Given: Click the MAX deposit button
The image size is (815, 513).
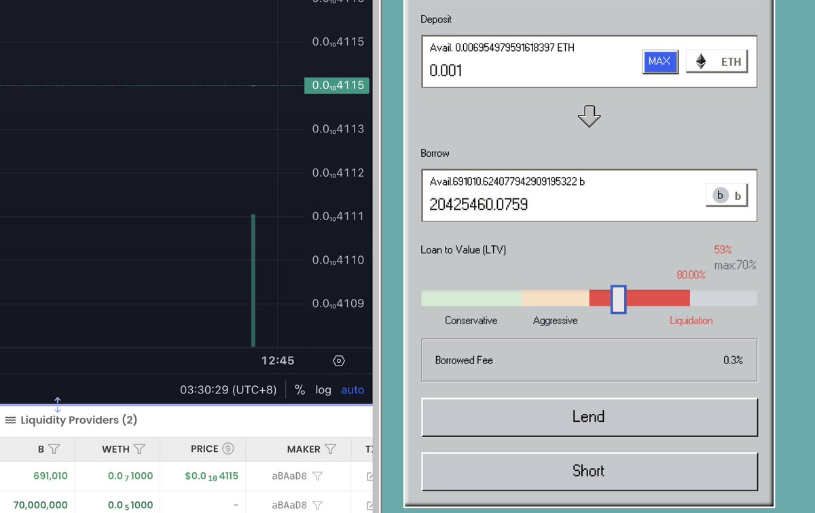Looking at the screenshot, I should pos(660,62).
